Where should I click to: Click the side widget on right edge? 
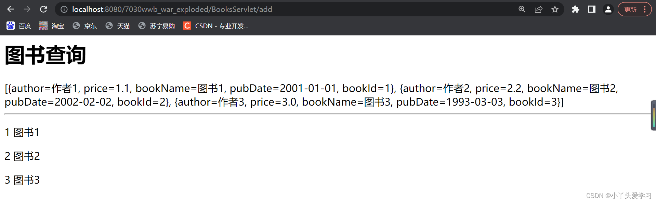pos(653,115)
